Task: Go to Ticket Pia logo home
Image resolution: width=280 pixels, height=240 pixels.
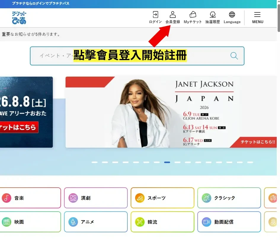Action: (19, 18)
